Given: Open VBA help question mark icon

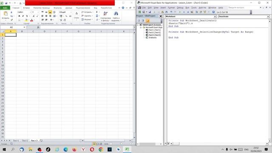Looking at the screenshot, I should coord(213,12).
